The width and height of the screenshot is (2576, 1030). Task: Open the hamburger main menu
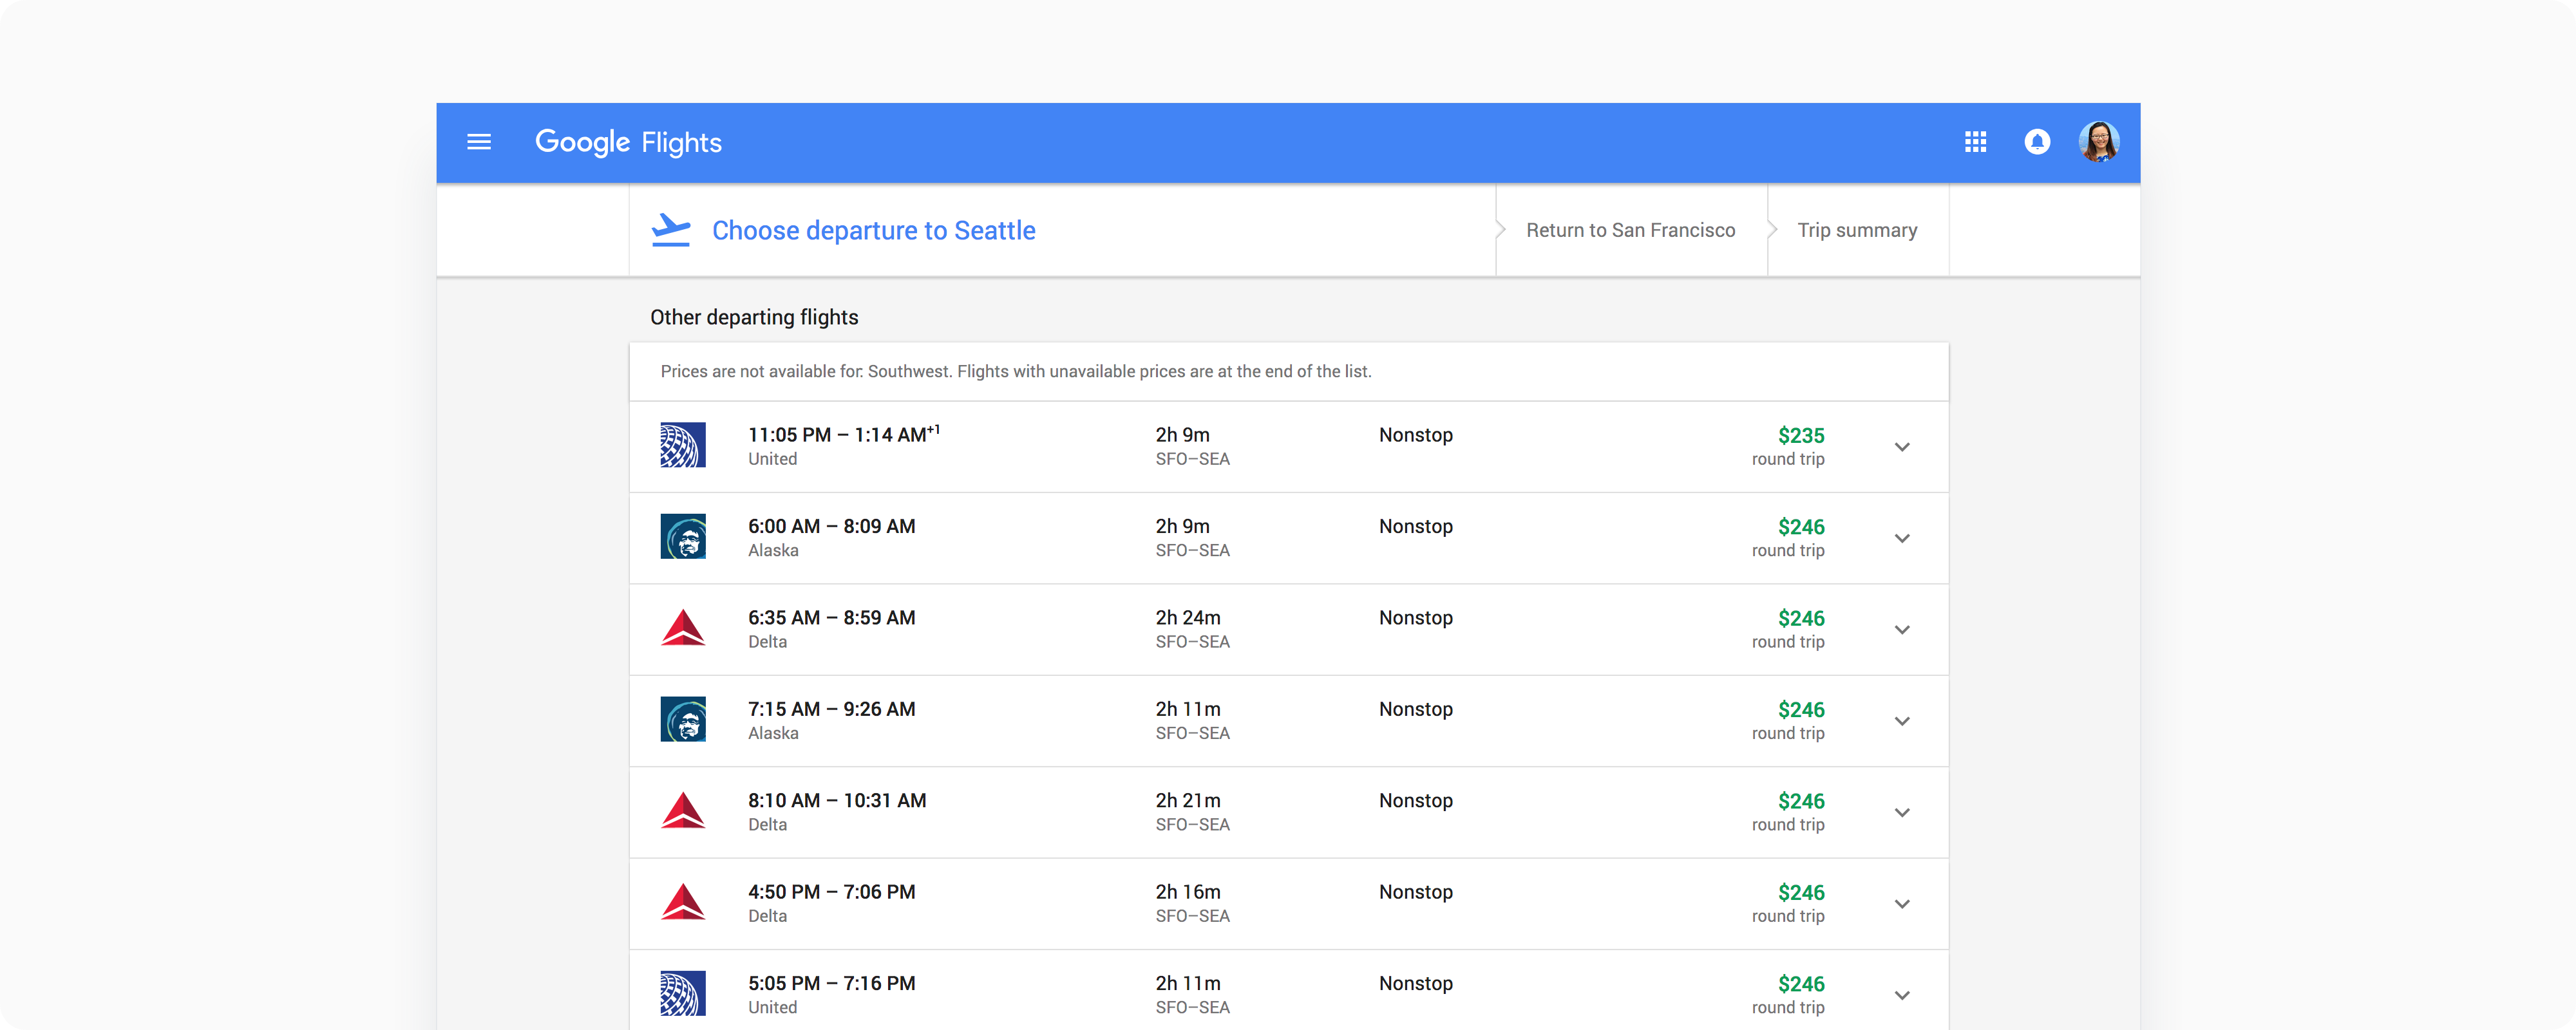click(479, 142)
